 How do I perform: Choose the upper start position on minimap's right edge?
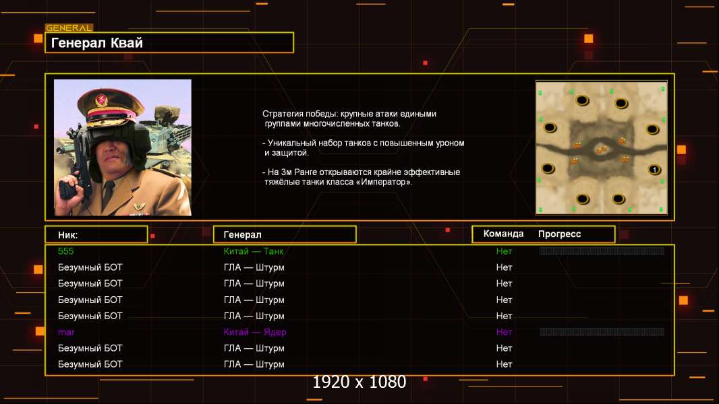pos(652,129)
